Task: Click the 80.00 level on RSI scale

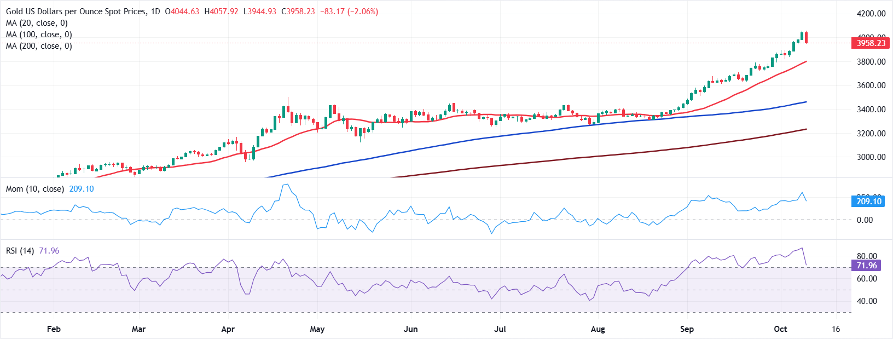Action: click(x=867, y=256)
